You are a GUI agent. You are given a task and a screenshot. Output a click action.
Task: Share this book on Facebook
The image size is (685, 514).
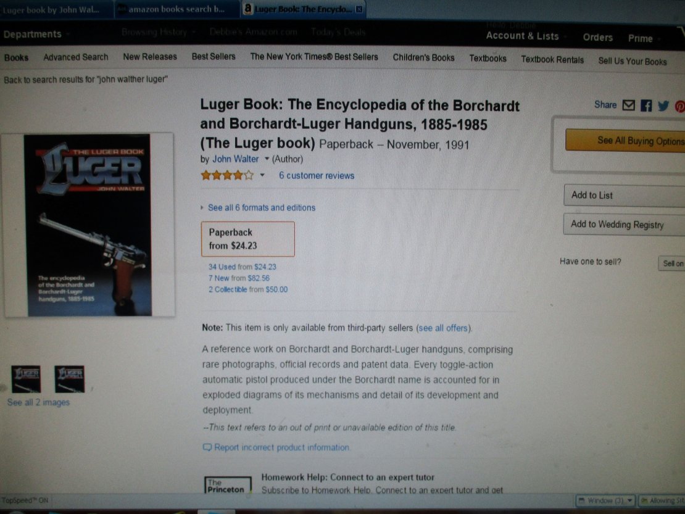(646, 106)
